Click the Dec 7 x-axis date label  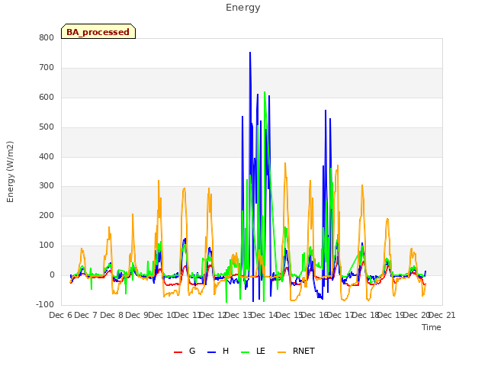[86, 315]
